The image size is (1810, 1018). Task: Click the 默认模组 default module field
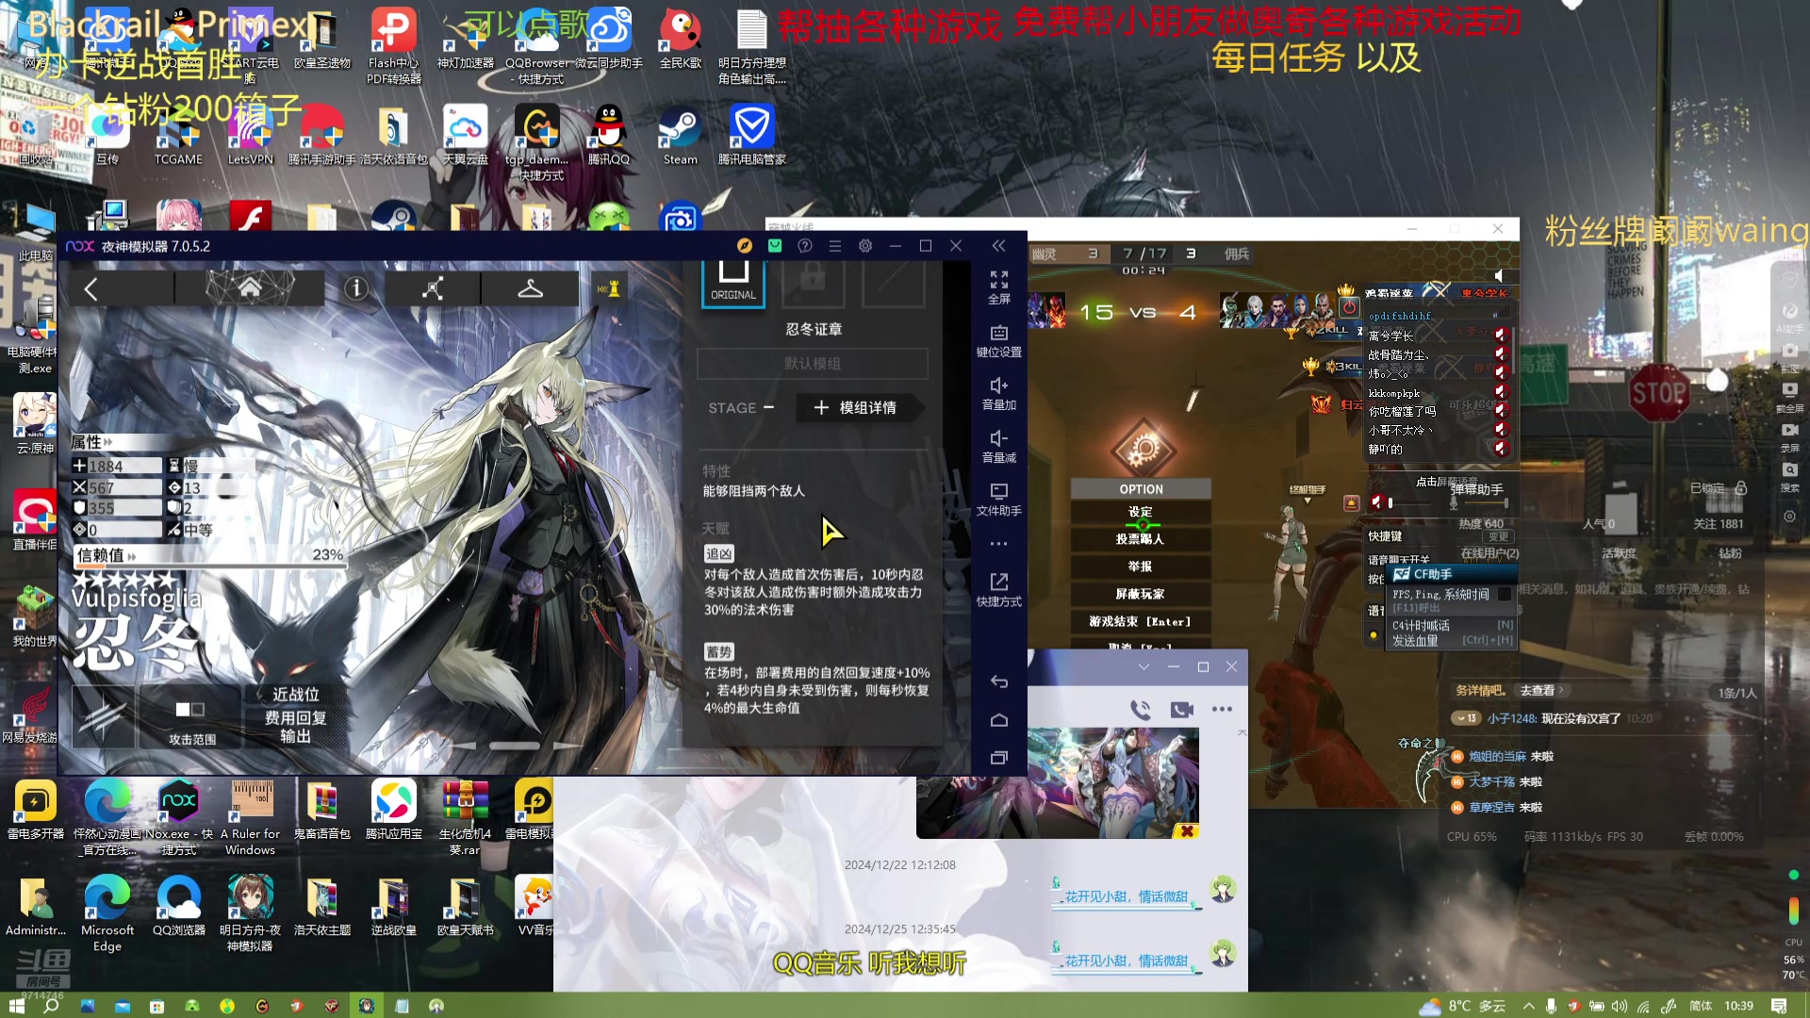(x=813, y=363)
